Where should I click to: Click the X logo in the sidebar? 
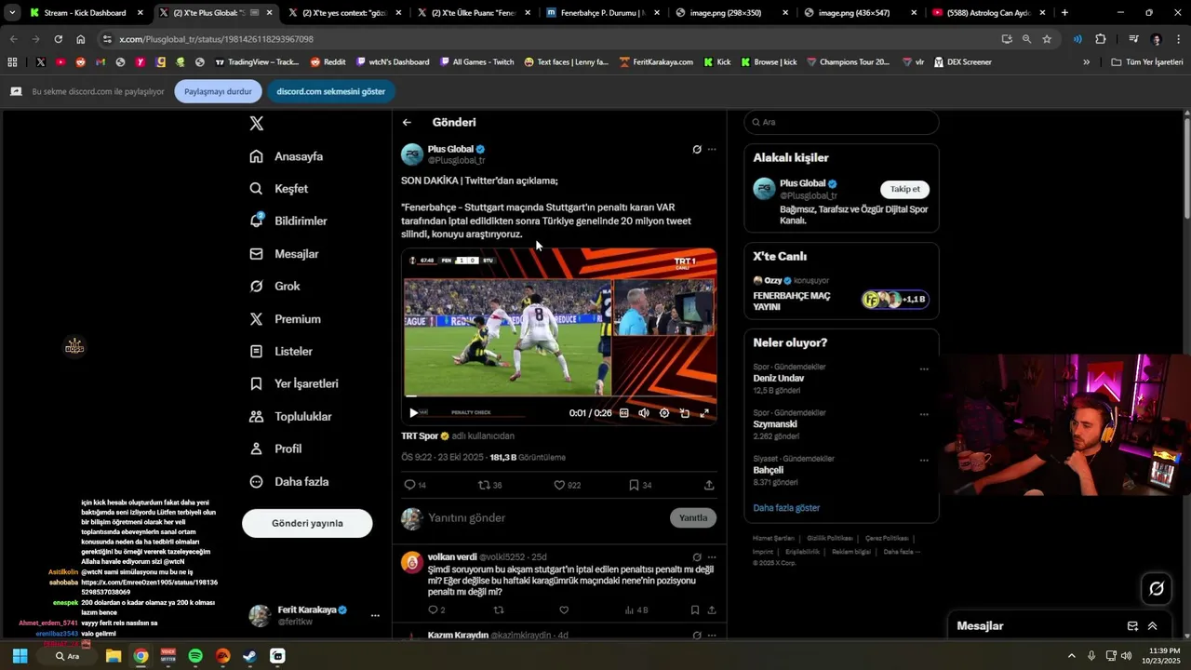[257, 123]
